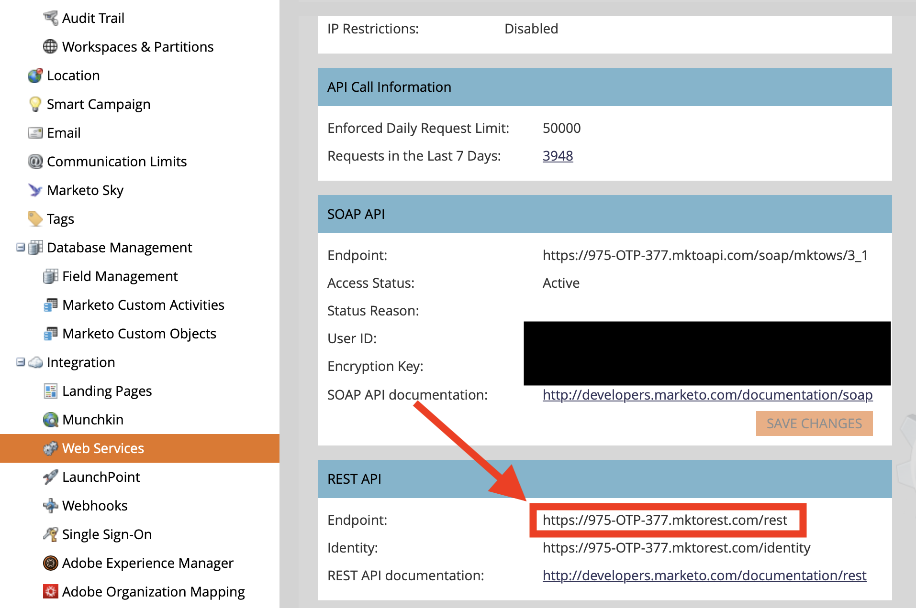Click the Workspaces & Partitions globe icon
916x608 pixels.
pos(50,47)
